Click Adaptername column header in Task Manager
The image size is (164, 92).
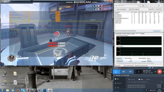120,58
